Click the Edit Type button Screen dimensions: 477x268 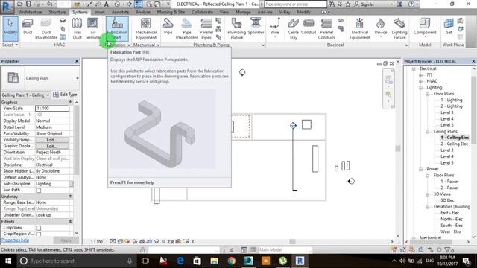pyautogui.click(x=65, y=95)
